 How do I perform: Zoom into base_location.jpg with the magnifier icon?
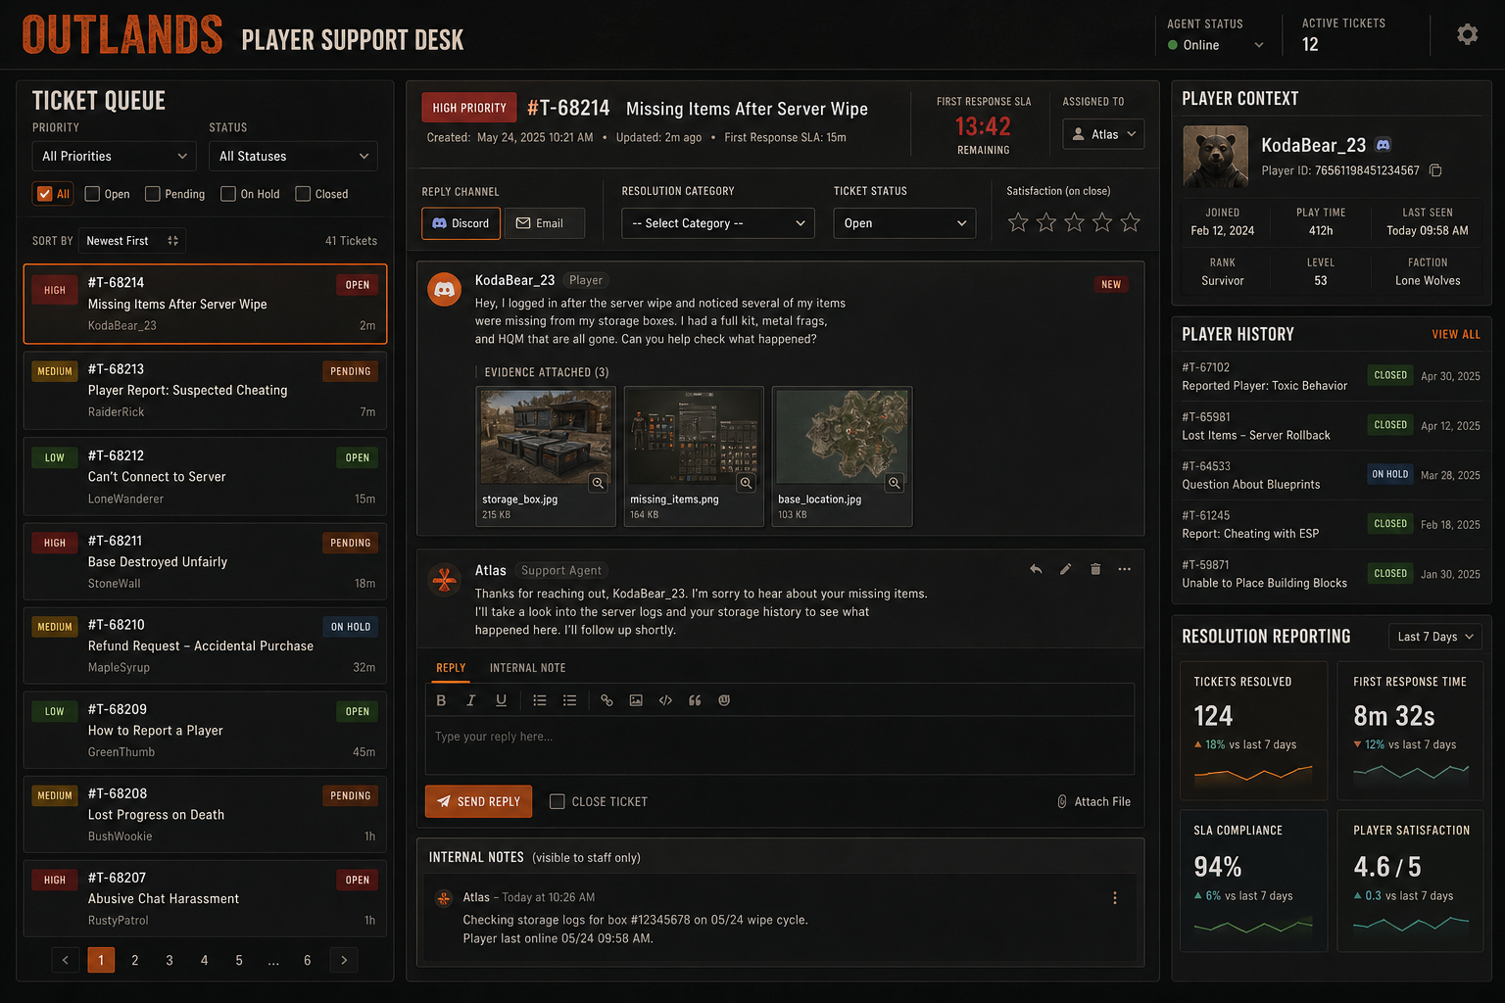pos(894,483)
